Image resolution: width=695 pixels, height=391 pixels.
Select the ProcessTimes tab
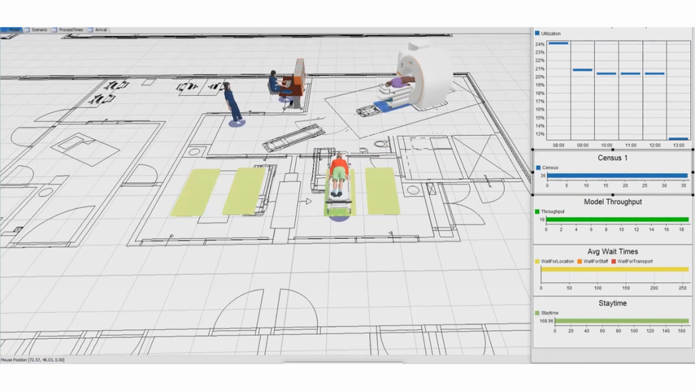[71, 30]
